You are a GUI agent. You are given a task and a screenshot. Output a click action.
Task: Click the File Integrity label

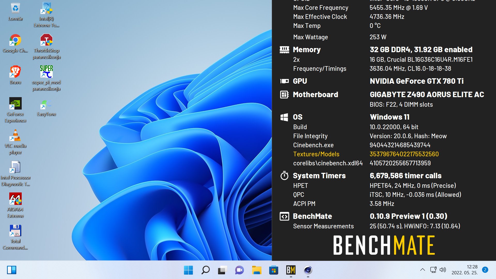[310, 136]
